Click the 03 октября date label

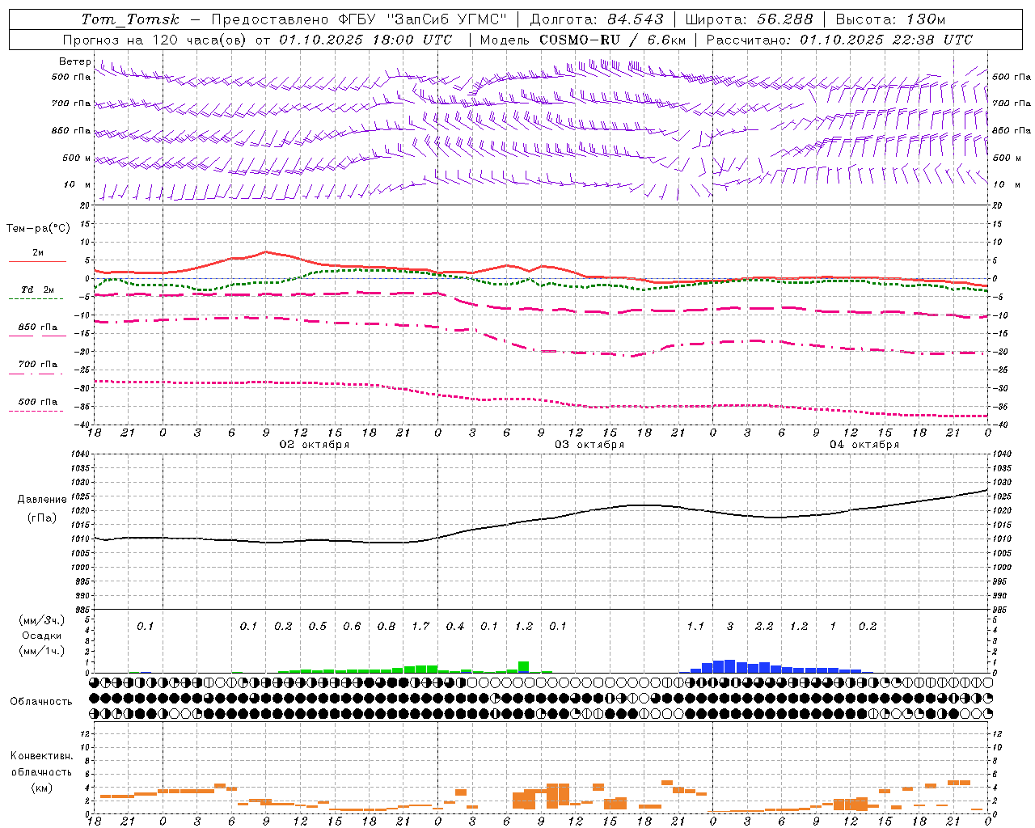click(589, 445)
